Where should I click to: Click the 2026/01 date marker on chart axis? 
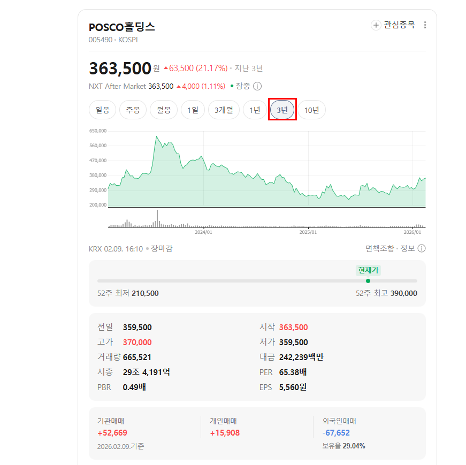pos(412,232)
